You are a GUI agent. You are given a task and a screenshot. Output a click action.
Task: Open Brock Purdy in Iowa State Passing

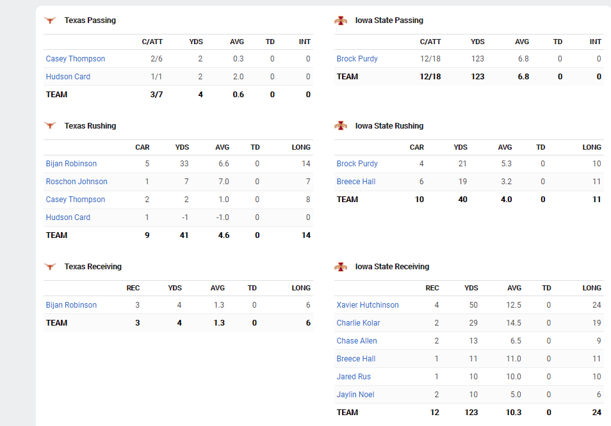(357, 59)
